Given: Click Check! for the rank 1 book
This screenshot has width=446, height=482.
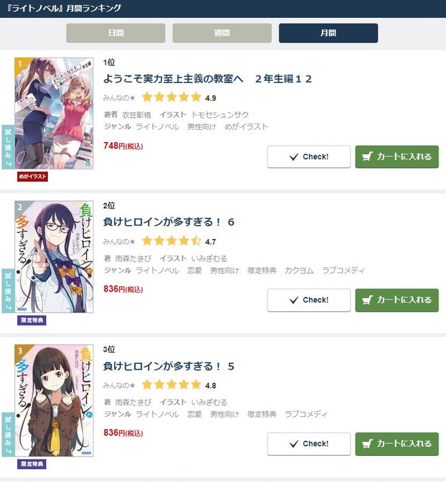Looking at the screenshot, I should [309, 157].
